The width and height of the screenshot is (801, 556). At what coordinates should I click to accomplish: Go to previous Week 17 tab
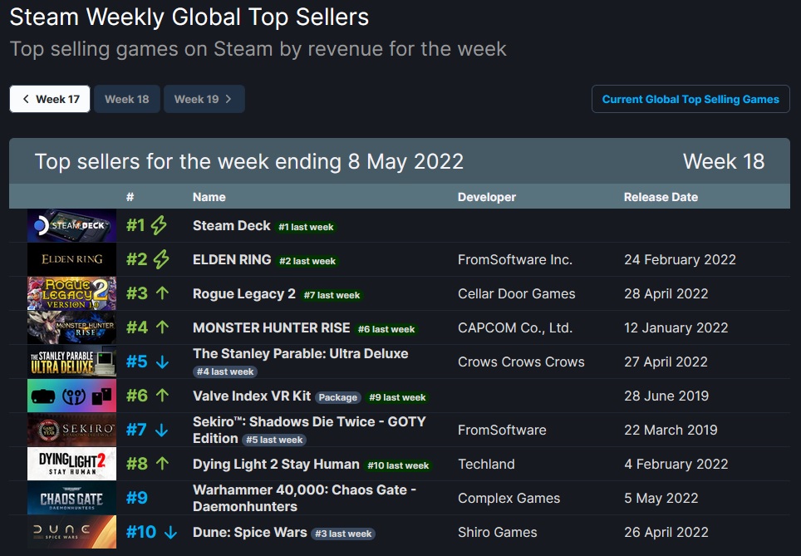point(50,99)
